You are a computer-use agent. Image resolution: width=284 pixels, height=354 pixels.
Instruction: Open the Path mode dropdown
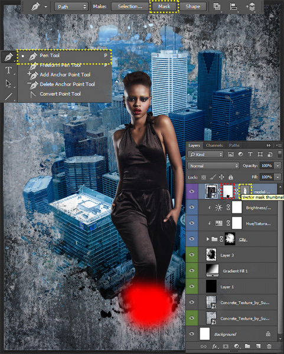(x=71, y=6)
